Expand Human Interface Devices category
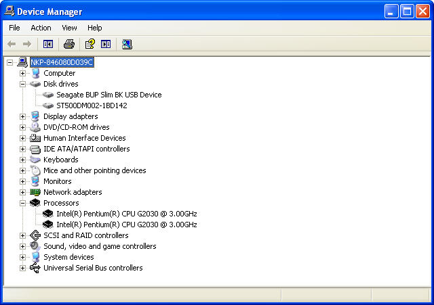 point(22,138)
